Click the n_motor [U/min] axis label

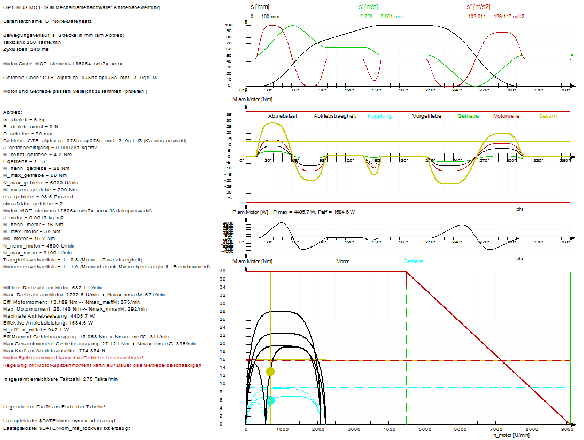(512, 435)
